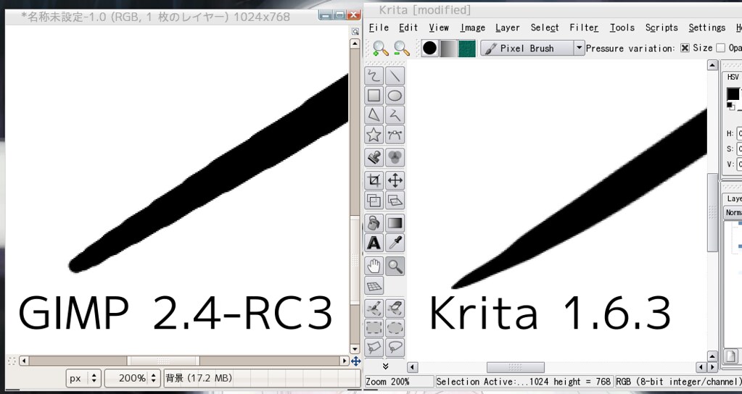Open the Filter menu in Krita
Image resolution: width=742 pixels, height=394 pixels.
click(583, 28)
